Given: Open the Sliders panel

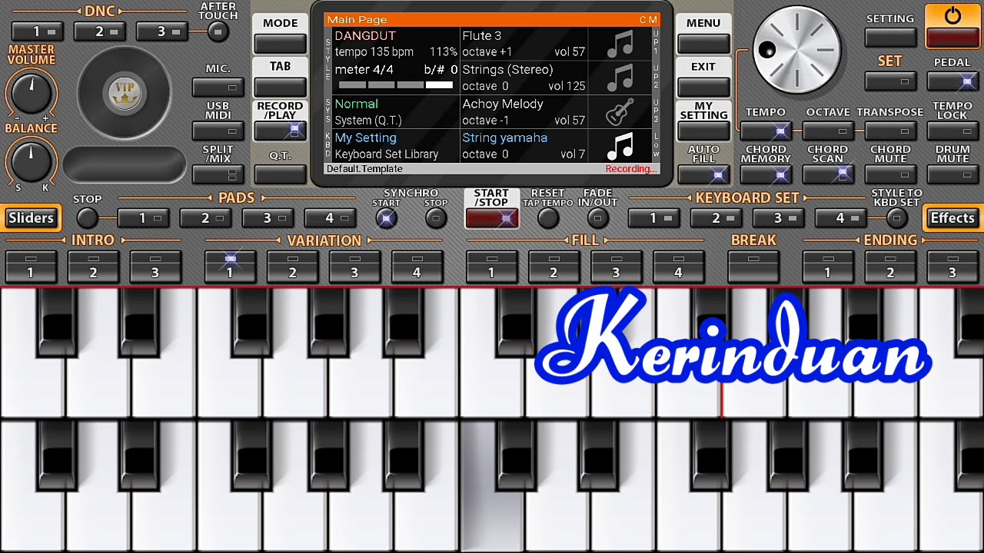Looking at the screenshot, I should (x=29, y=218).
